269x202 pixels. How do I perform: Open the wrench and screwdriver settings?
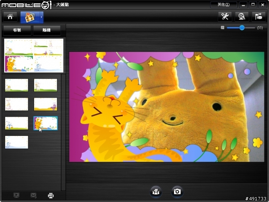225,17
